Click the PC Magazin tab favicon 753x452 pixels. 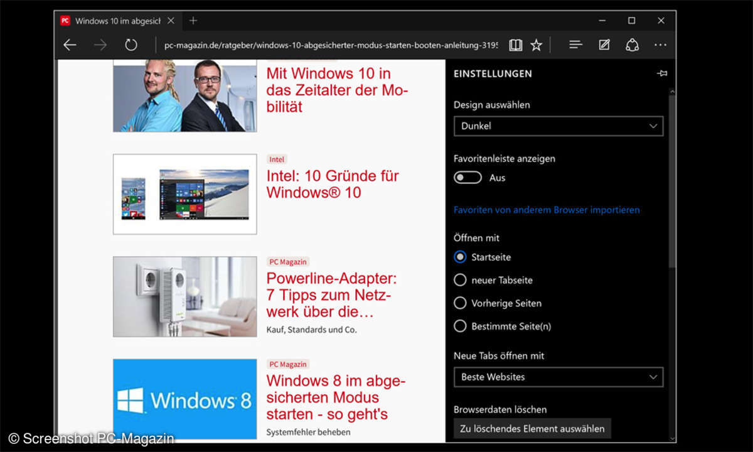pyautogui.click(x=65, y=21)
